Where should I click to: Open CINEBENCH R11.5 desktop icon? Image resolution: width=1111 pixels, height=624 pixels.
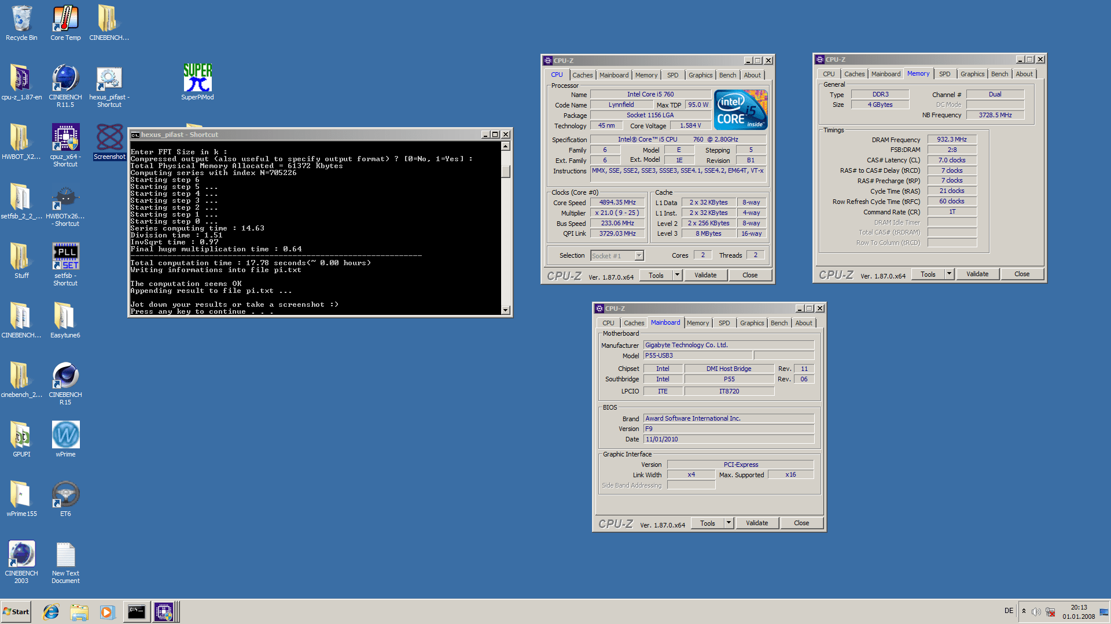65,79
